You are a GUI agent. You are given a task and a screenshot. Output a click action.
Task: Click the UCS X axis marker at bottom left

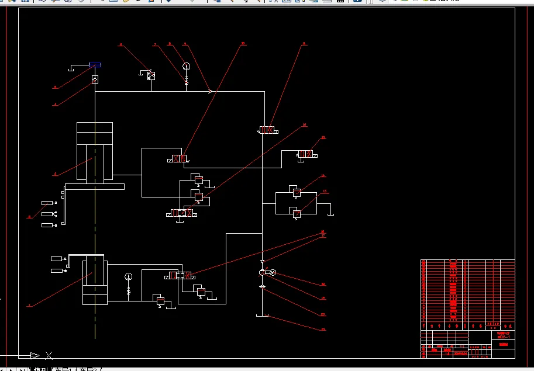coord(49,356)
